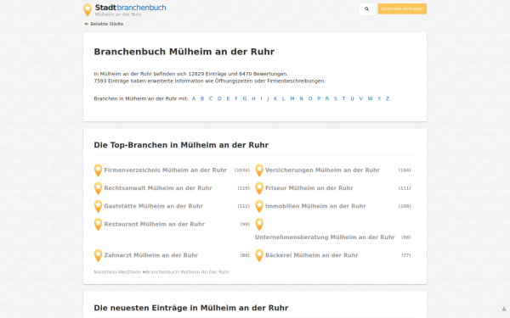This screenshot has height=318, width=510.
Task: Click the Nordrhein-Westfalen breadcrumb
Action: point(117,272)
